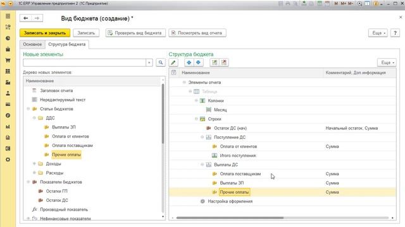Image resolution: width=405 pixels, height=227 pixels.
Task: Click the Записать button
Action: pyautogui.click(x=86, y=33)
